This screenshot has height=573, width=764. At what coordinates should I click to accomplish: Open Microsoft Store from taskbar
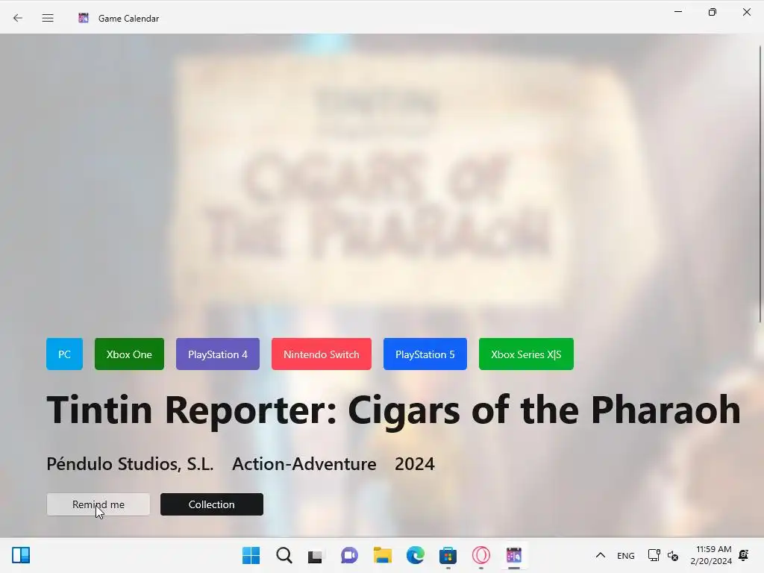[x=448, y=555]
